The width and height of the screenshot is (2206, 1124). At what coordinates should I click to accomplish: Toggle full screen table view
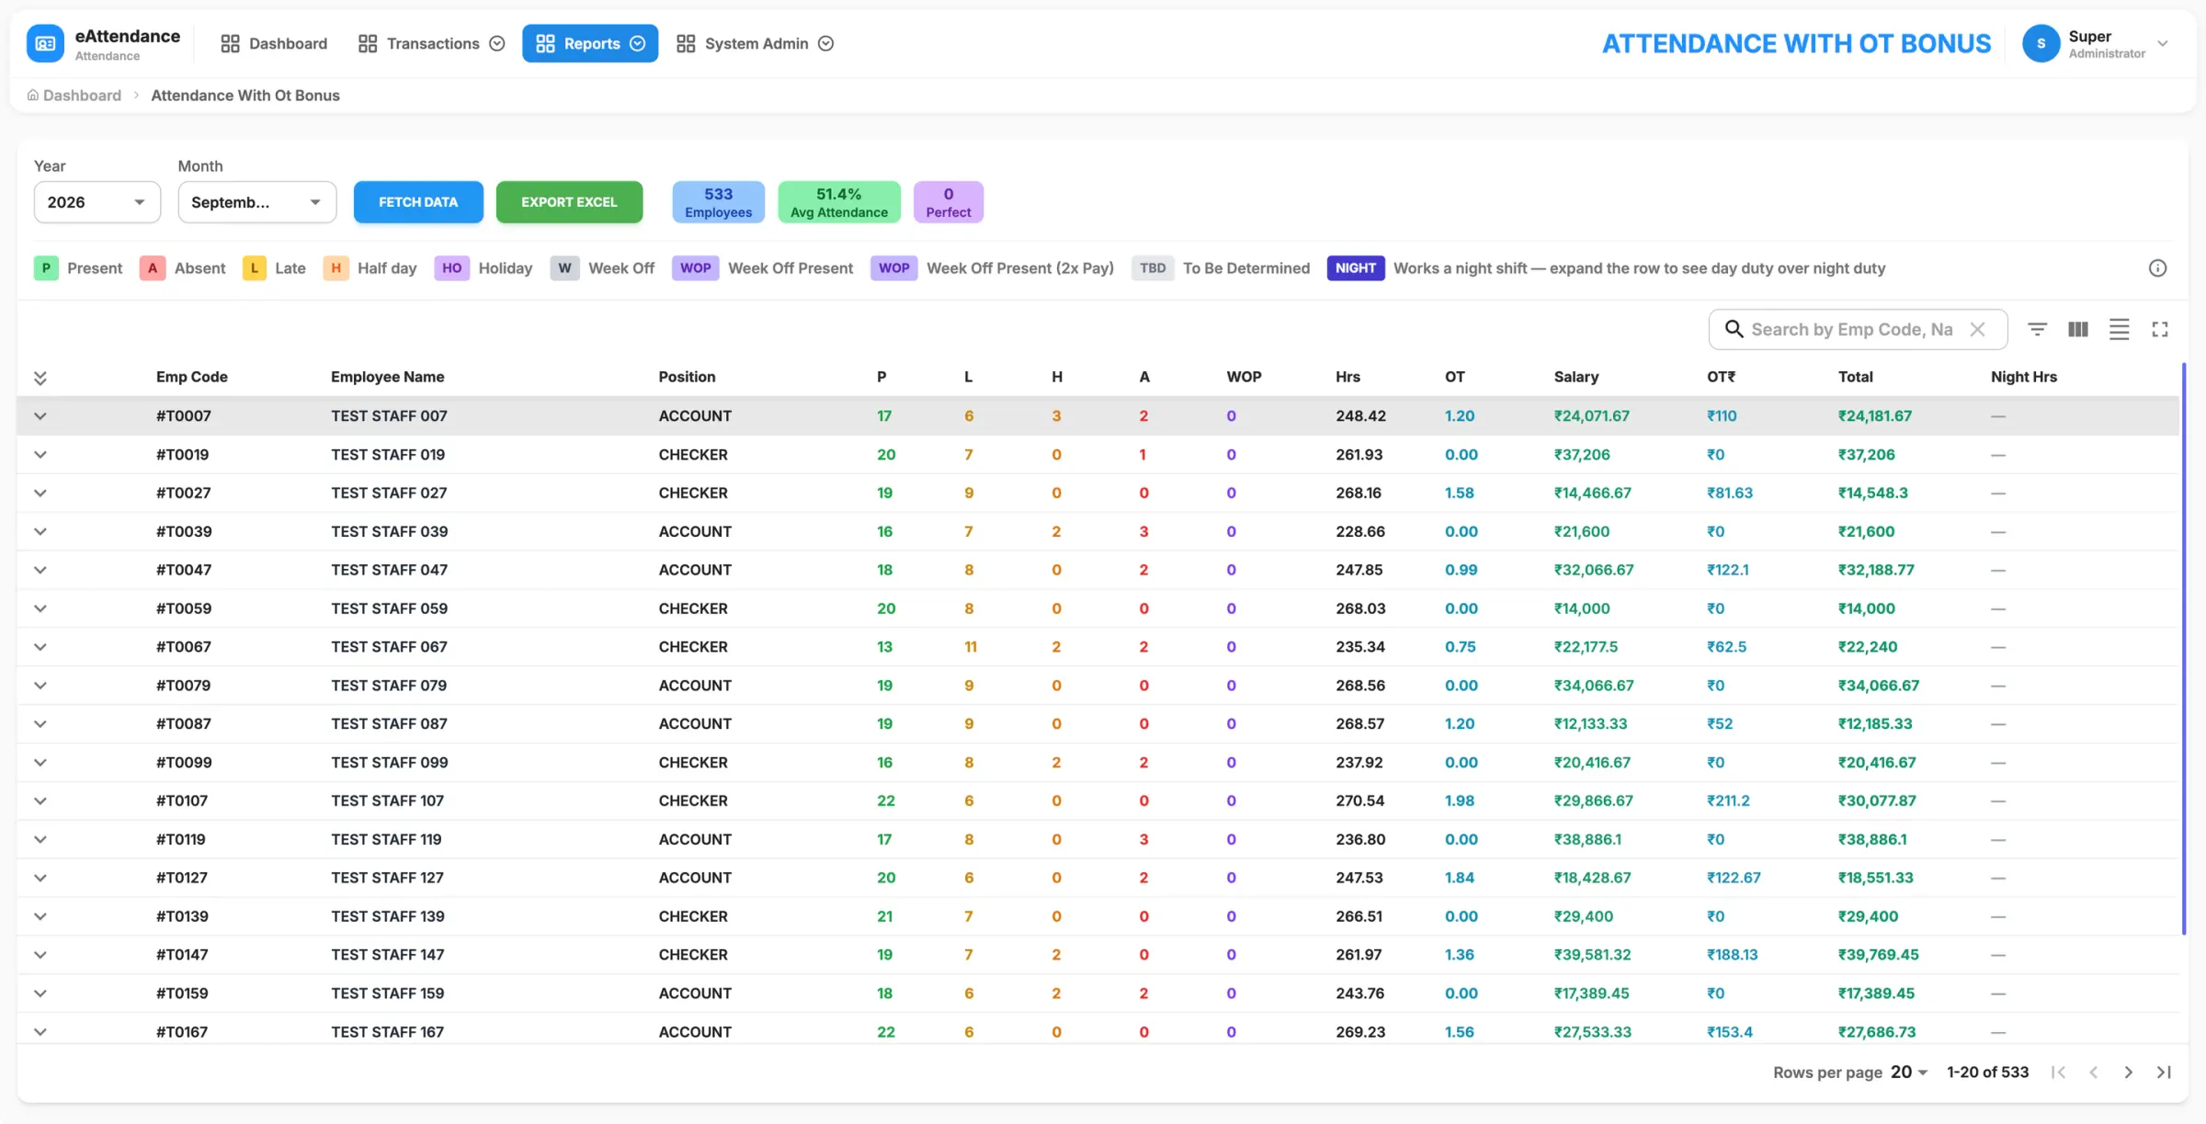[2159, 329]
